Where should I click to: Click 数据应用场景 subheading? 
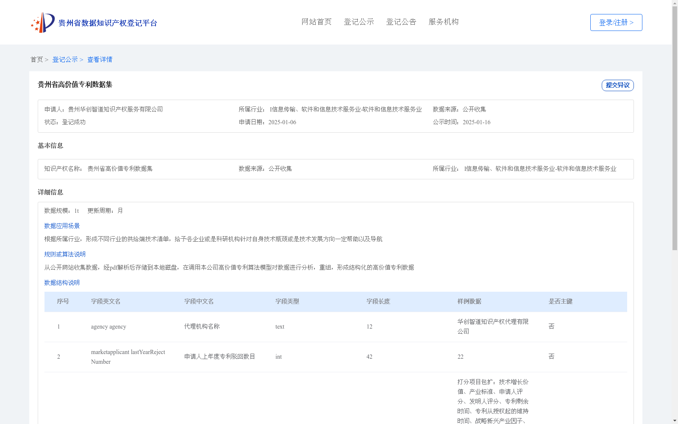pos(62,226)
